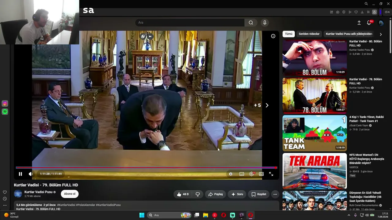
Task: Click the Opera tab search magnifier
Action: tap(366, 4)
